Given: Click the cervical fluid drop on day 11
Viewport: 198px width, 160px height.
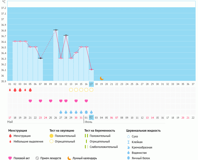Looking at the screenshot, I should tap(61, 112).
